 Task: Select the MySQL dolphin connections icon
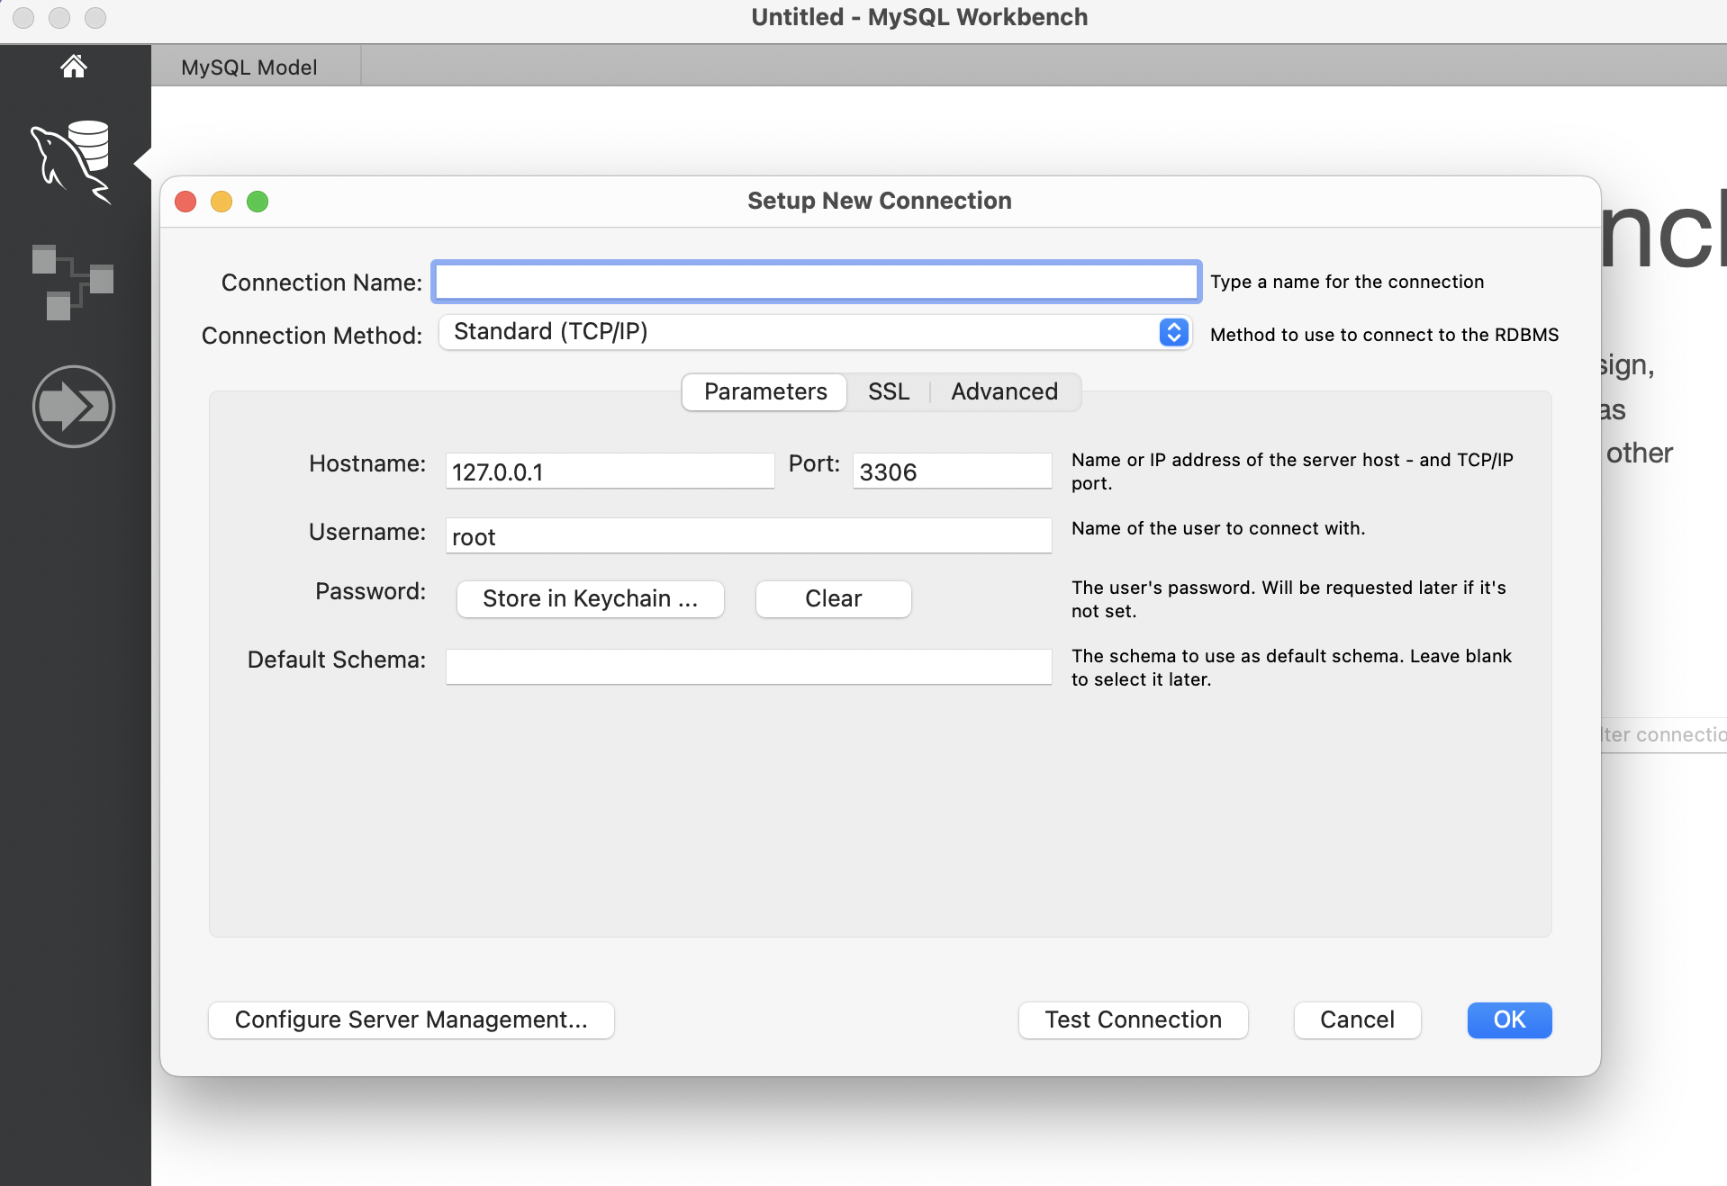[x=71, y=162]
